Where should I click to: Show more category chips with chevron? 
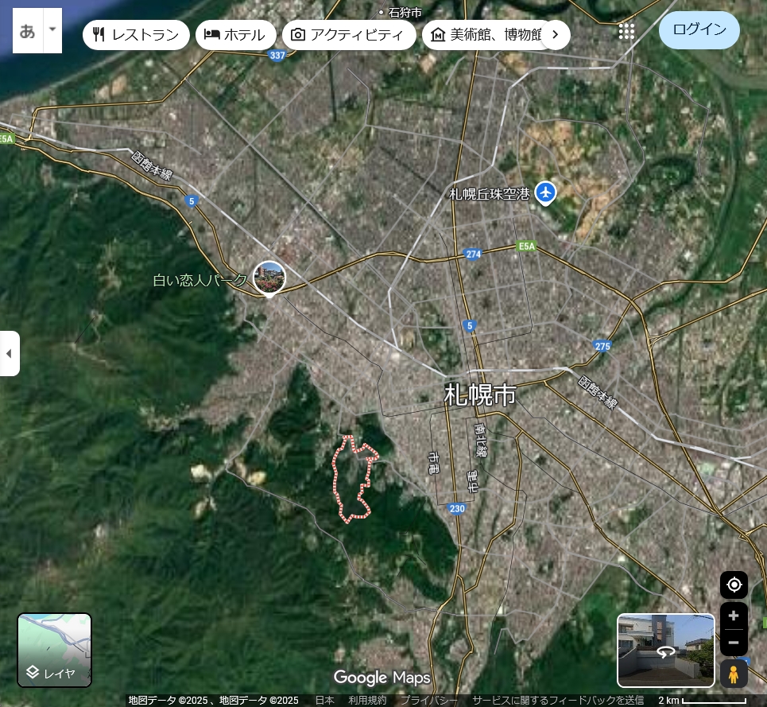tap(556, 35)
